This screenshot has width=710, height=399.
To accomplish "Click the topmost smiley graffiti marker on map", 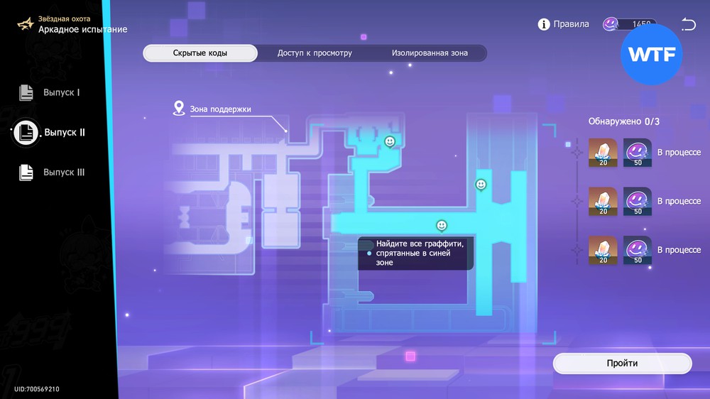I will pos(390,142).
